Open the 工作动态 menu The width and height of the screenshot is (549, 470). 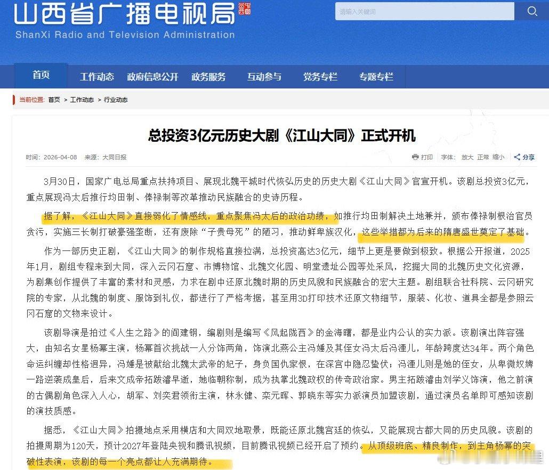coord(96,76)
